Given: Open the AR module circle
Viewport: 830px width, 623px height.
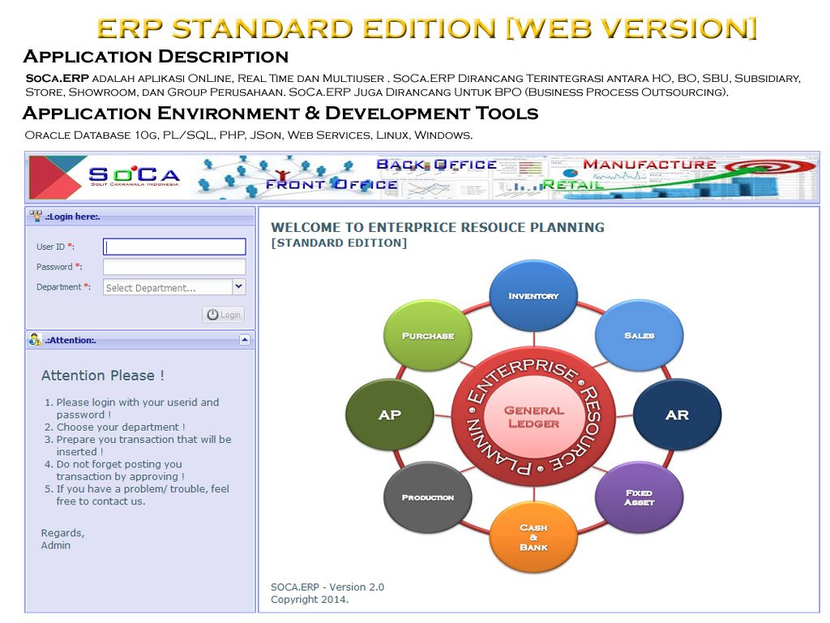Looking at the screenshot, I should [x=677, y=415].
